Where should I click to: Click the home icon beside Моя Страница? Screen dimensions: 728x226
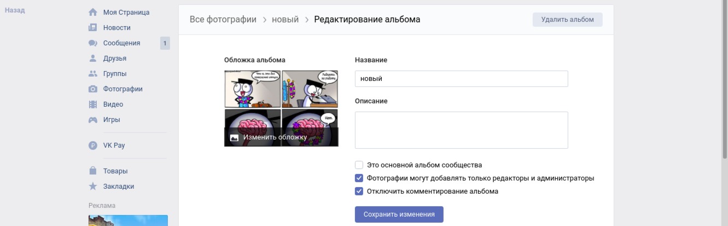[93, 13]
